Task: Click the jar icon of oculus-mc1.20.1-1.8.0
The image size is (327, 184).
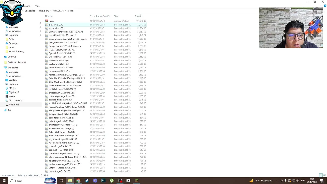Action: point(47,64)
